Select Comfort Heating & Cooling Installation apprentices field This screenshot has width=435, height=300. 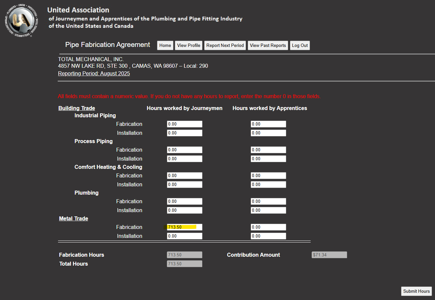pos(268,185)
